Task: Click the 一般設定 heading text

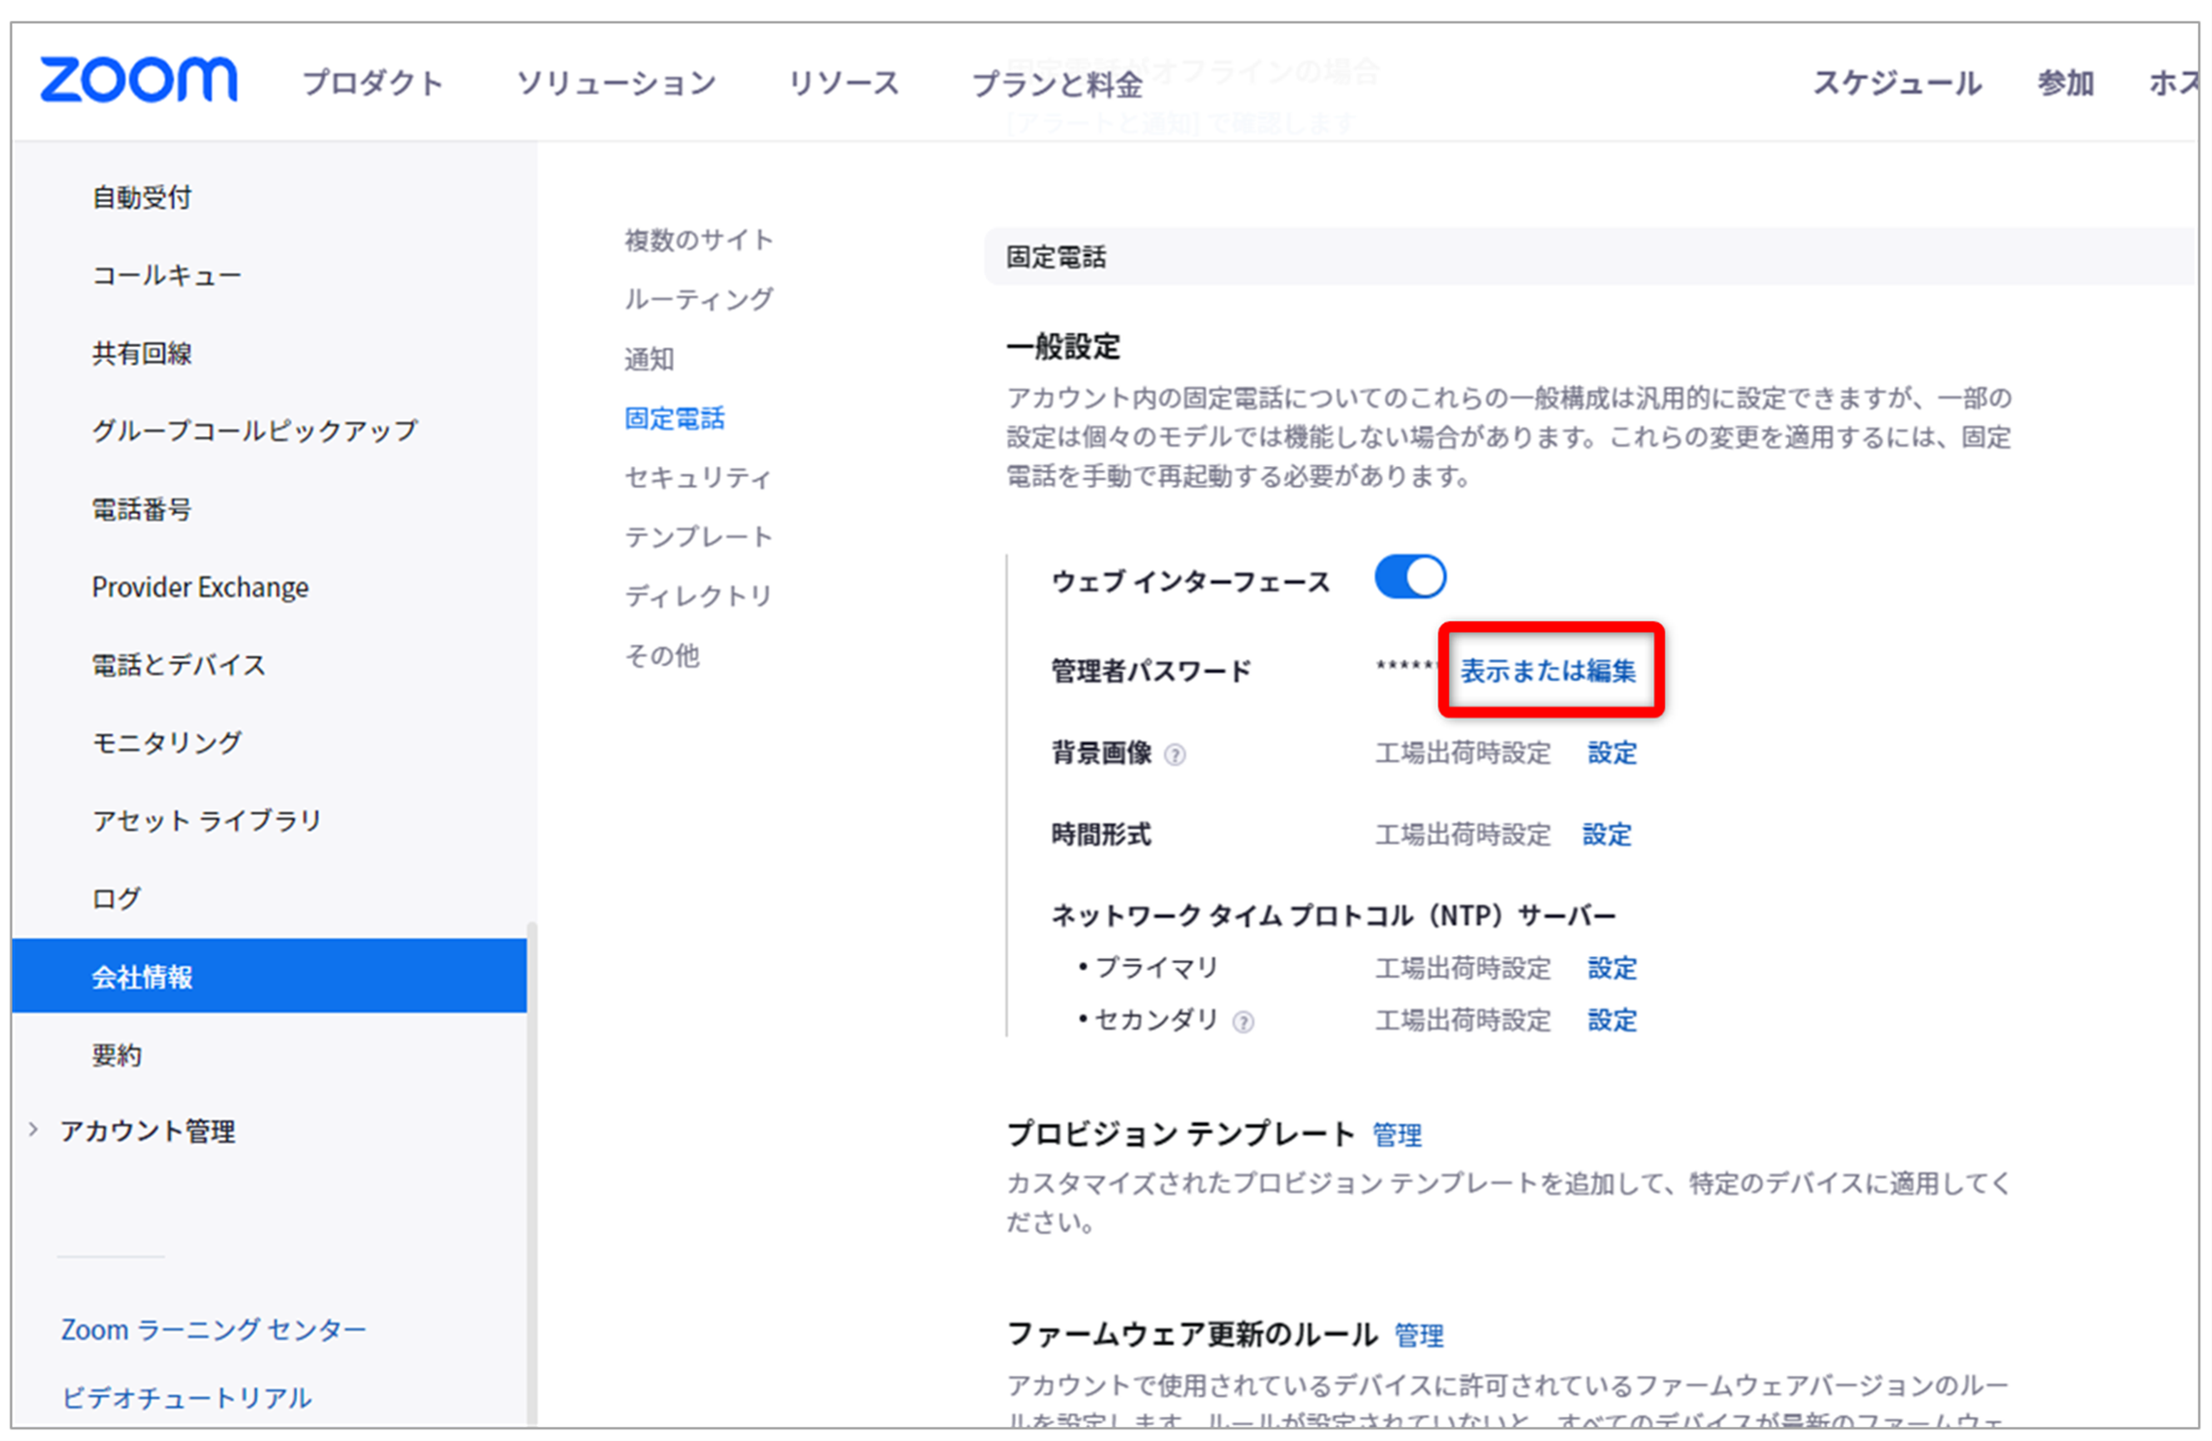Action: pyautogui.click(x=1064, y=347)
